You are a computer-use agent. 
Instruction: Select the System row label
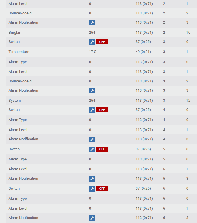click(15, 101)
